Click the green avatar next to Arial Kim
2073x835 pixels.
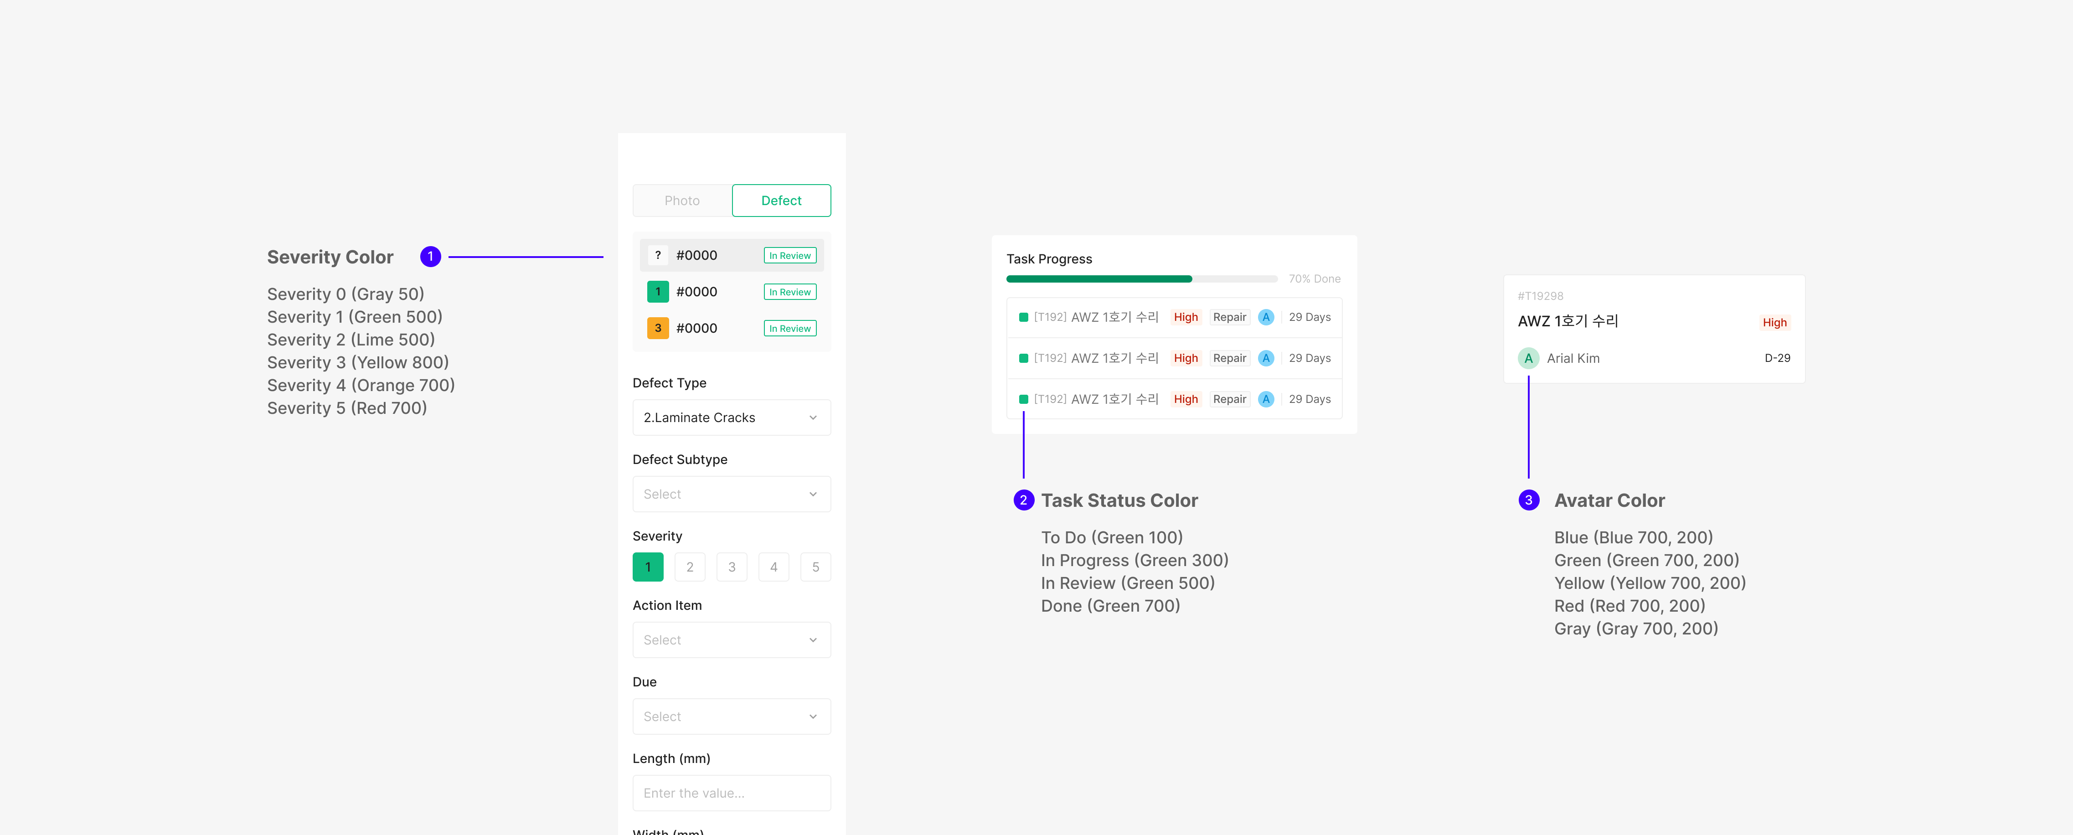1527,358
